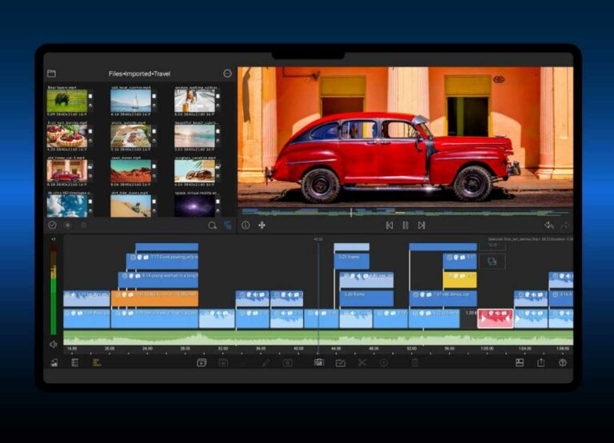Select the orange clip on the timeline
Viewport: 614px width, 443px height.
coord(154,298)
